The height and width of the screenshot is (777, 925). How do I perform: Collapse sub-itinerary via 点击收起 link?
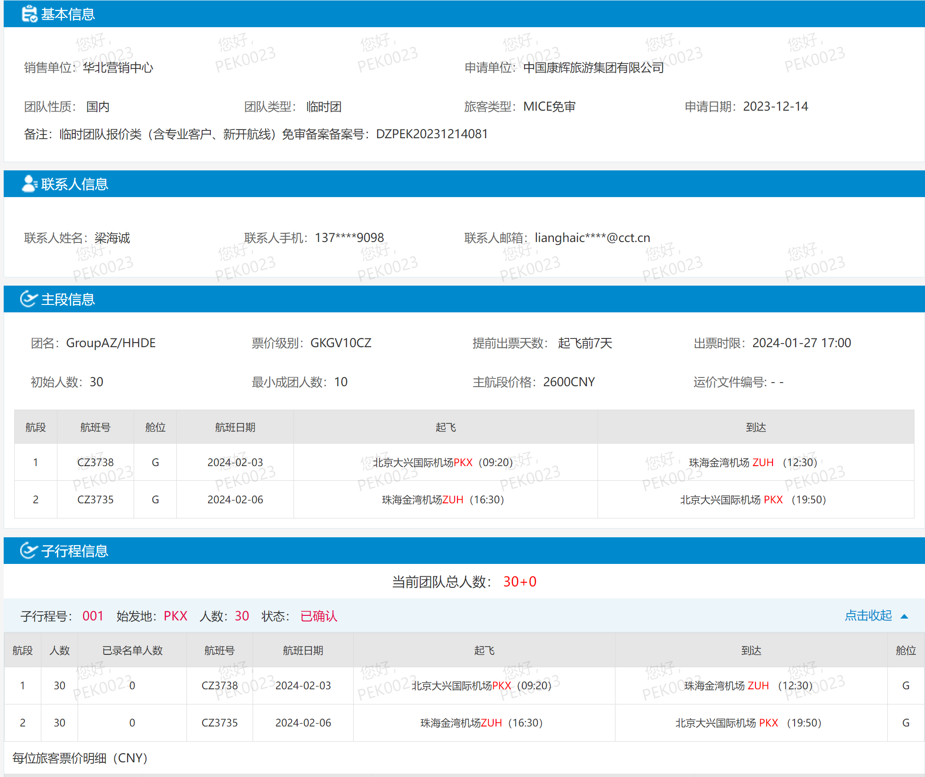(x=868, y=615)
